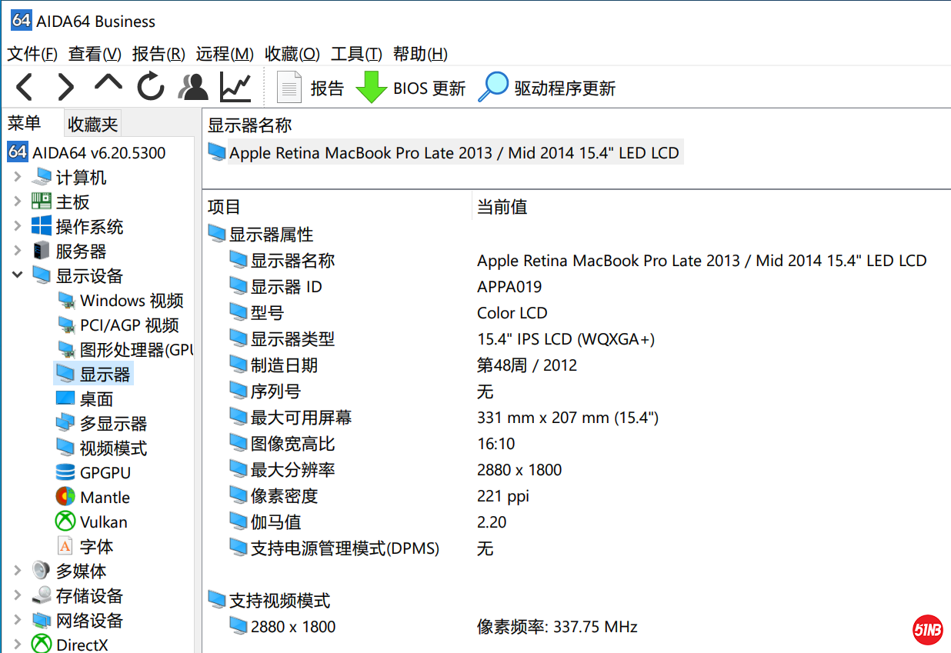951x653 pixels.
Task: Select 视频模式 in the tree
Action: 113,448
